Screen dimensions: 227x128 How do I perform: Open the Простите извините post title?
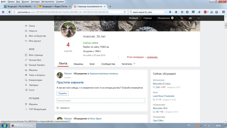tap(70, 82)
